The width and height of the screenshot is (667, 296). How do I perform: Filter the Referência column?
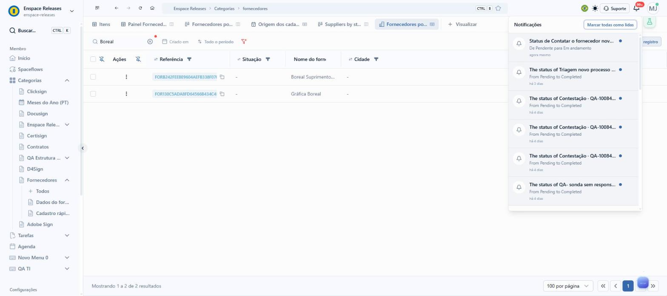[189, 59]
